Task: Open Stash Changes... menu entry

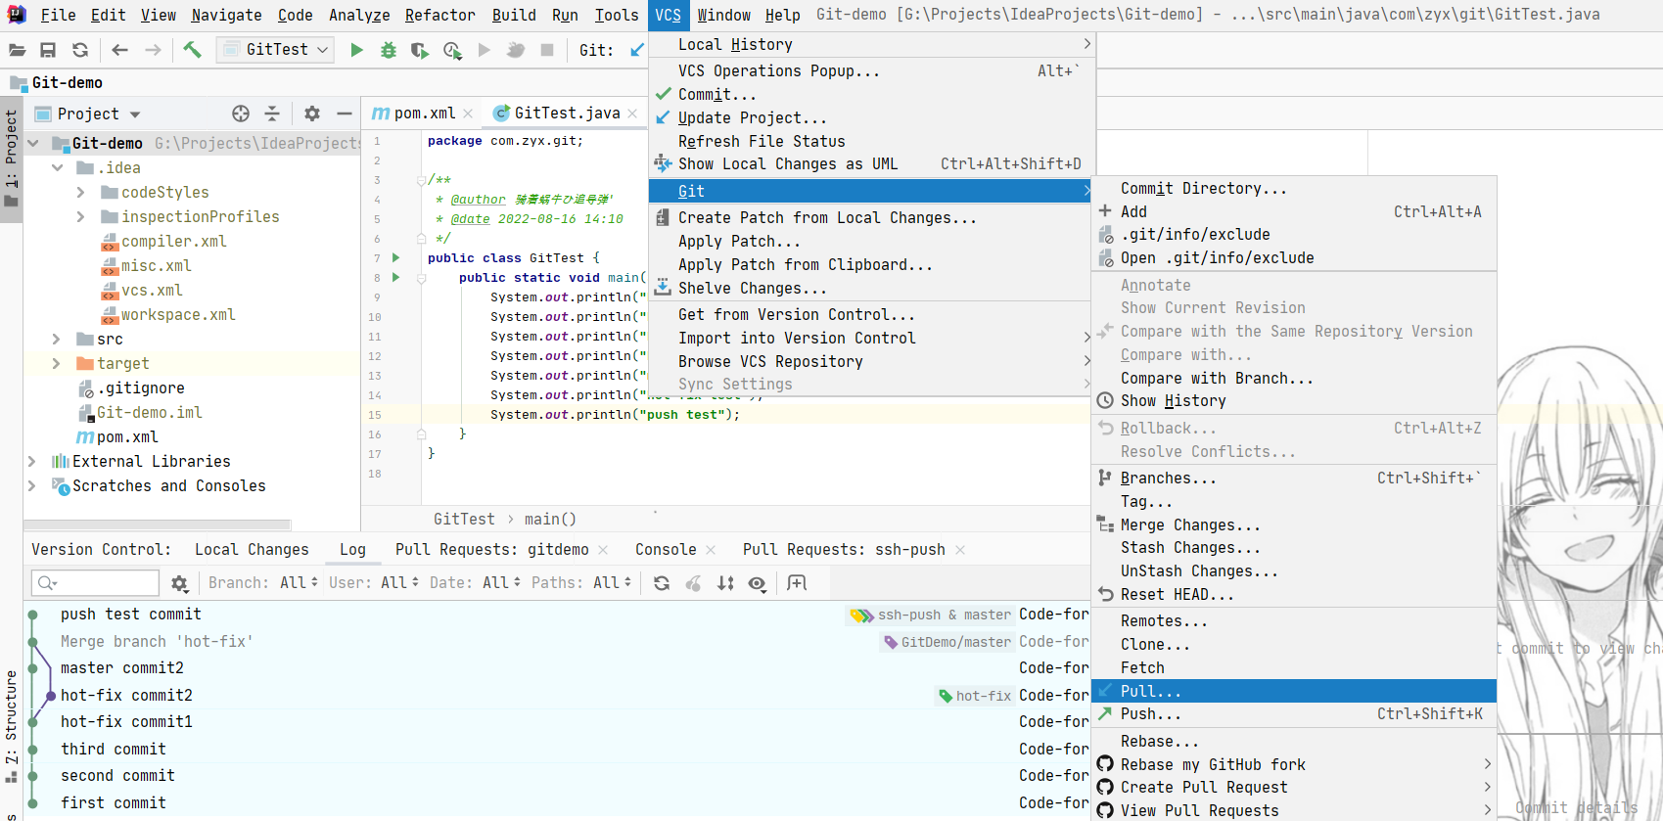Action: coord(1294,548)
